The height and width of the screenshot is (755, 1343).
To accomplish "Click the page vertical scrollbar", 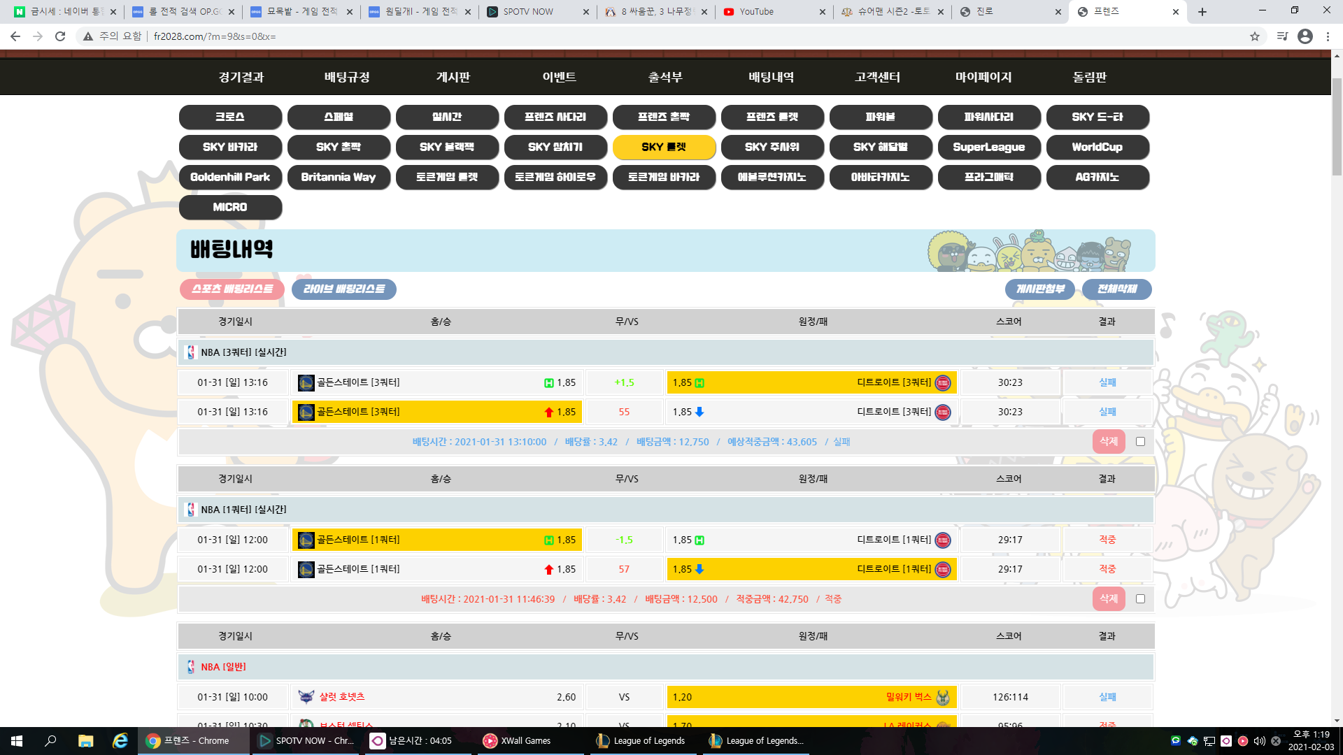I will pyautogui.click(x=1337, y=126).
